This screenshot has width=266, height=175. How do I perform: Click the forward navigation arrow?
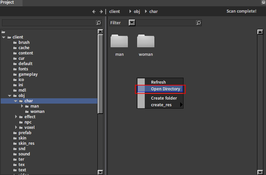point(101,11)
